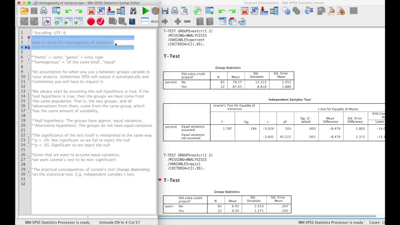This screenshot has width=400, height=225.
Task: Click line number 19 in gutter
Action: click(23, 121)
